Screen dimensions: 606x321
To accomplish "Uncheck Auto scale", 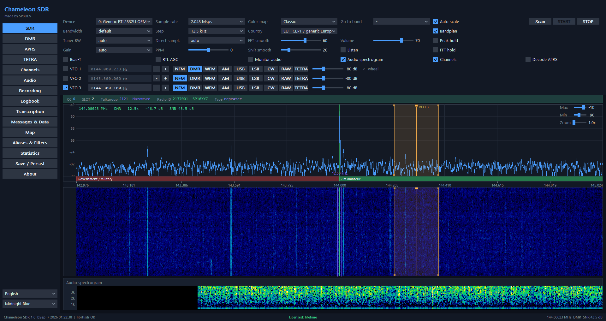I will coord(436,21).
